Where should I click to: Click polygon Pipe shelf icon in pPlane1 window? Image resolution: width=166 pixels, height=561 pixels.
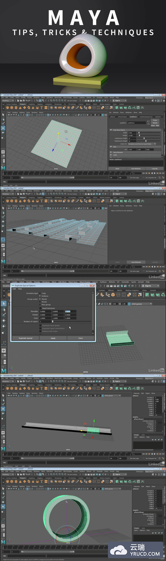tap(37, 108)
